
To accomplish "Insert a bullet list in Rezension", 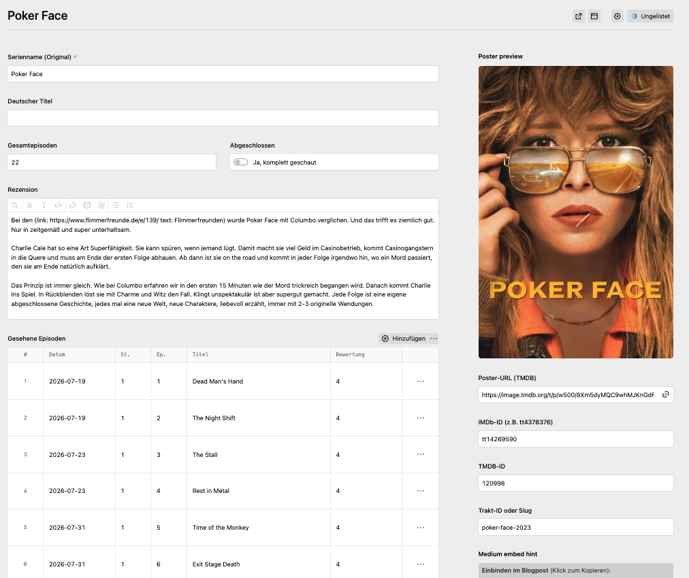I will click(116, 205).
